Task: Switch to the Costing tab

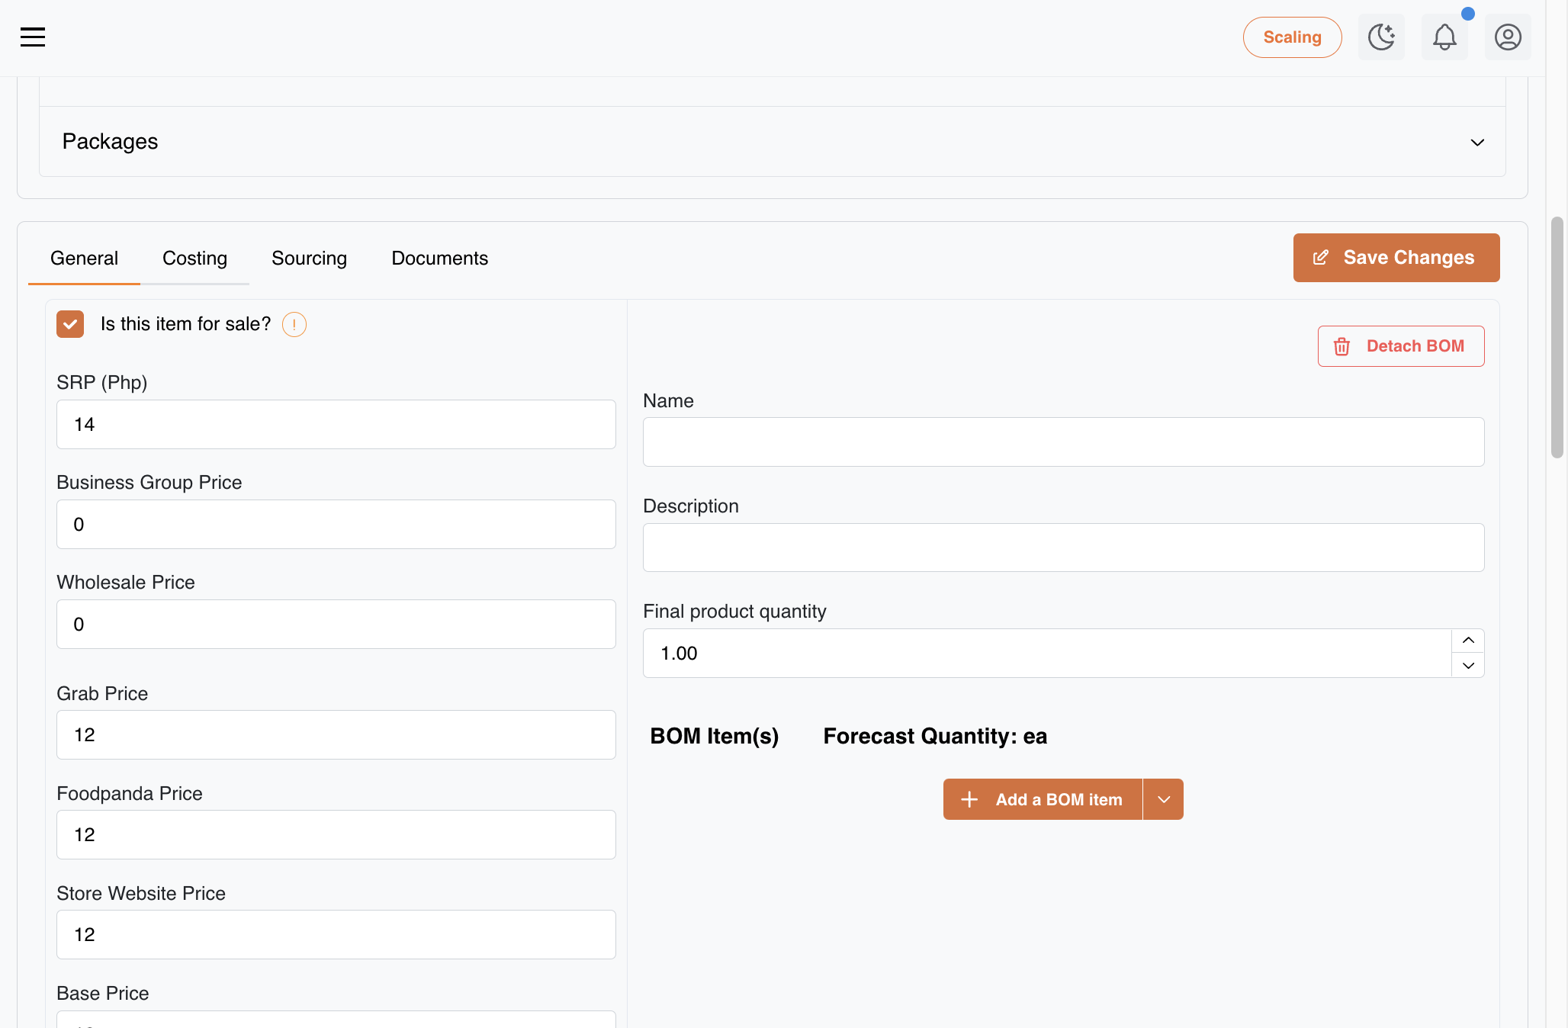Action: tap(194, 259)
